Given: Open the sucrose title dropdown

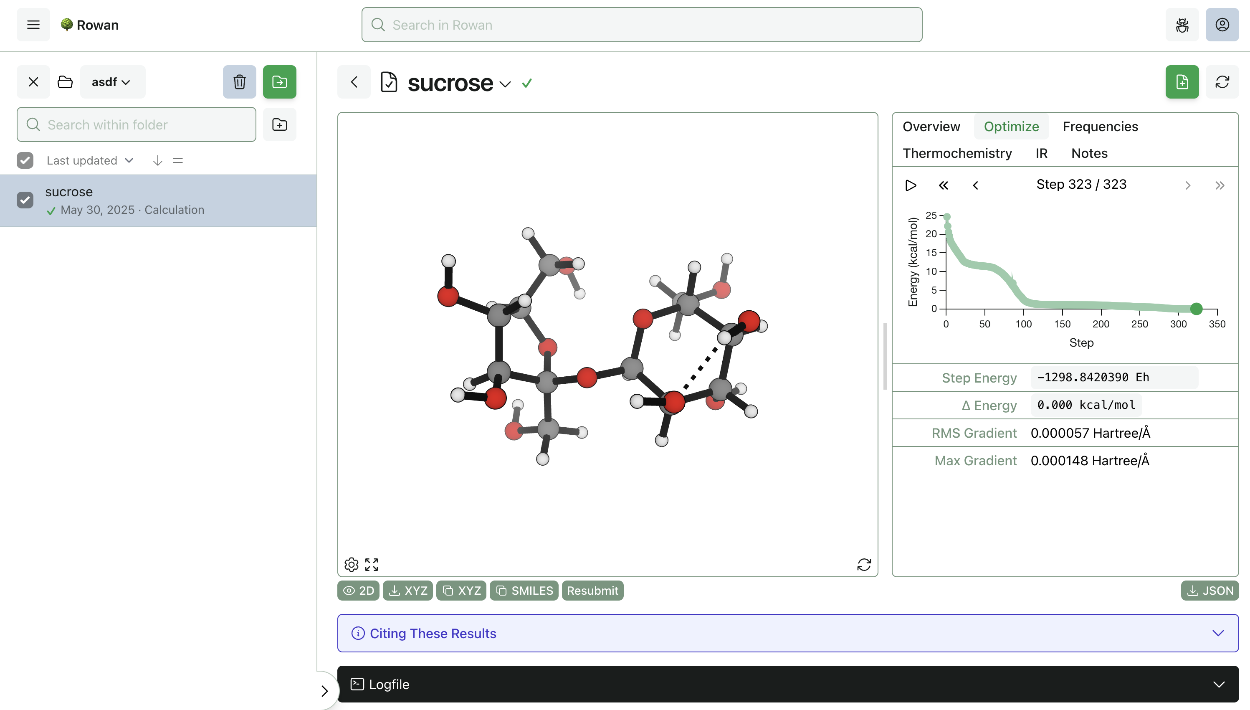Looking at the screenshot, I should pyautogui.click(x=505, y=84).
